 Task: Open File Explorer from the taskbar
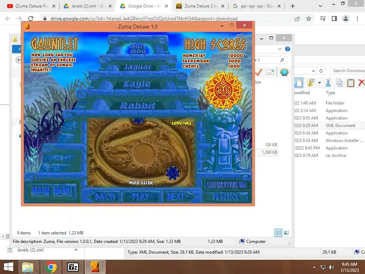click(x=28, y=267)
